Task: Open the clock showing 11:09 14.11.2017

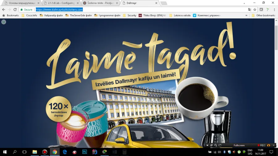Action: [260, 152]
